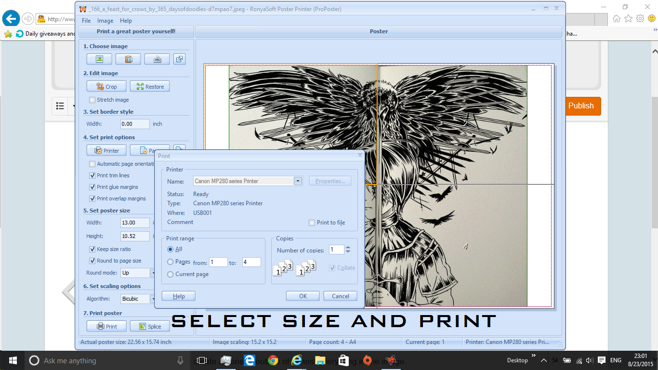Click the Print button under Print poster
This screenshot has width=658, height=370.
pyautogui.click(x=106, y=326)
